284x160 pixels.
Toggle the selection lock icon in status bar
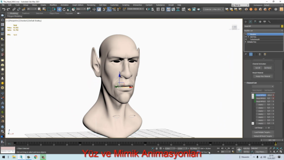pos(157,148)
